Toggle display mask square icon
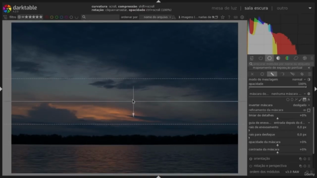 pyautogui.click(x=309, y=110)
